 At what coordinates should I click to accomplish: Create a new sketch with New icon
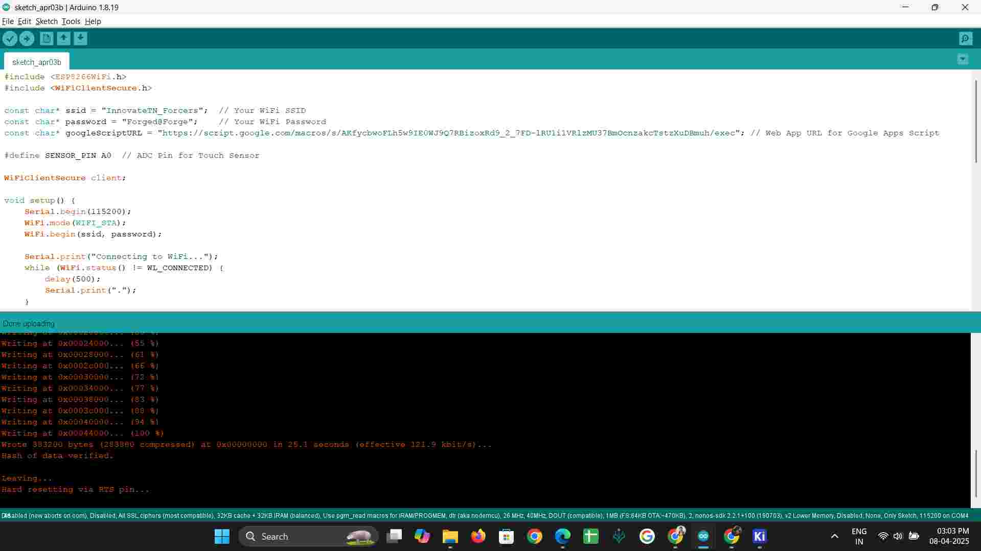pos(47,38)
